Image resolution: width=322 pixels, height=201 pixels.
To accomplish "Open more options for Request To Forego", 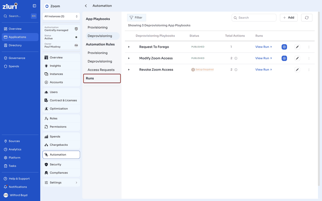I will pyautogui.click(x=309, y=47).
